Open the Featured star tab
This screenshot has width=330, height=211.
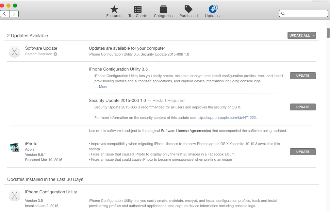(114, 11)
